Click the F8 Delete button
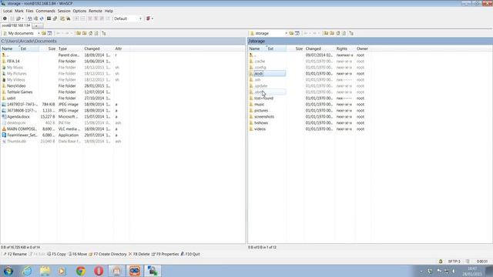 (139, 254)
